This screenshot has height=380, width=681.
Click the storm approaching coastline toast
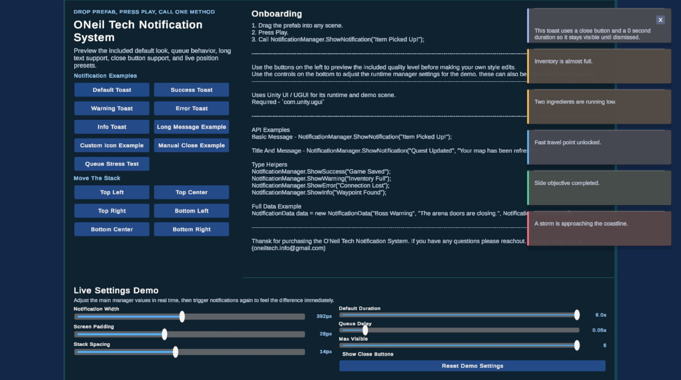click(x=599, y=228)
